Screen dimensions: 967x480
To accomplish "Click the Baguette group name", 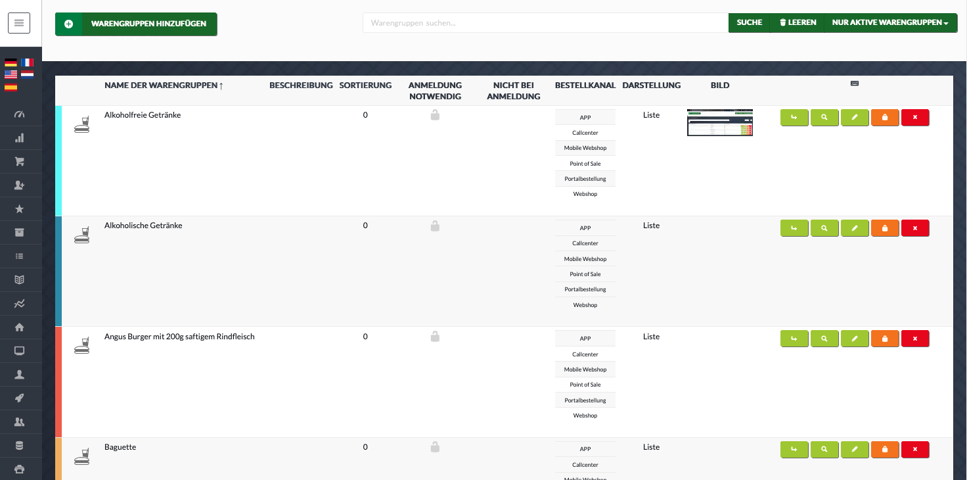I will (120, 447).
